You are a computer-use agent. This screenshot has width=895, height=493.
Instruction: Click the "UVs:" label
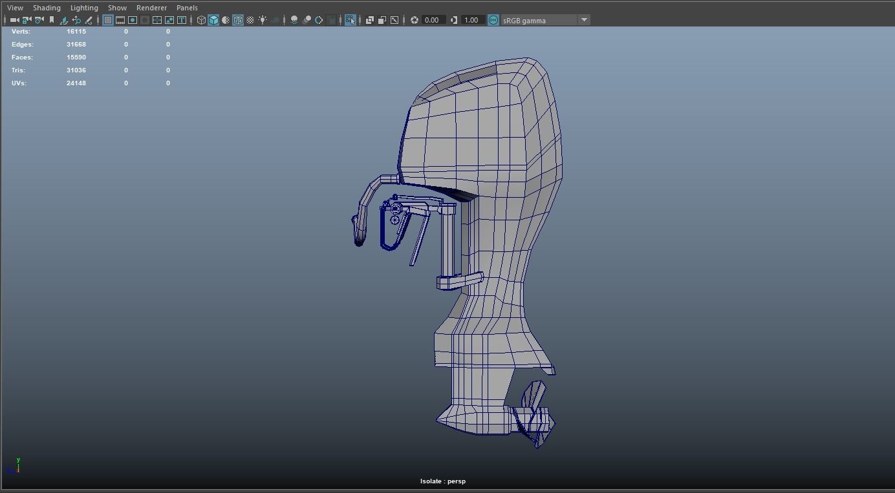click(x=19, y=83)
